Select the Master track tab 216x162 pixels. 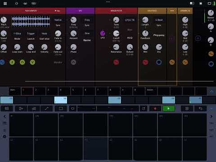151,91
